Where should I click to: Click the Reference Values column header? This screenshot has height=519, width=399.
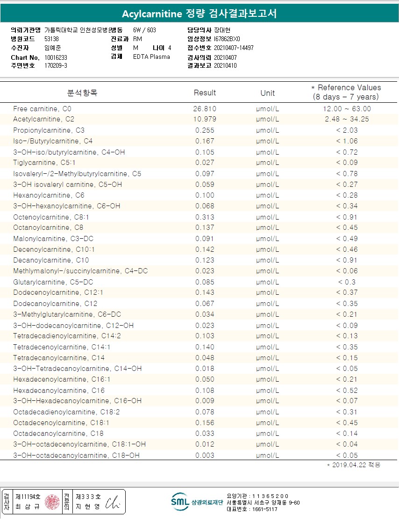(346, 92)
